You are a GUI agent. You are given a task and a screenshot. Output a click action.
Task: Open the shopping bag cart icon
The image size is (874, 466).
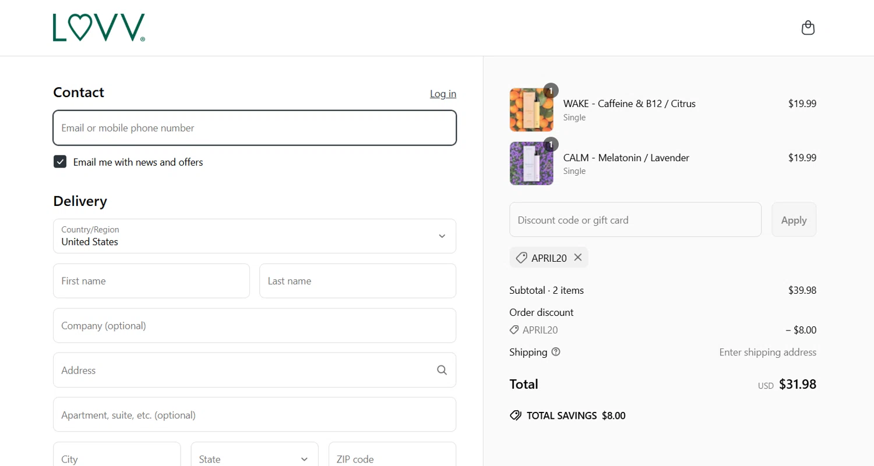[808, 28]
